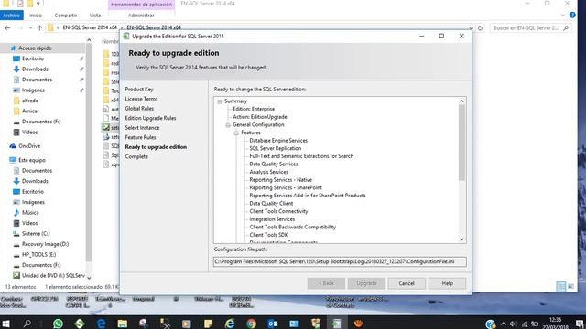The width and height of the screenshot is (586, 329).
Task: Open address bar history dropdown
Action: pyautogui.click(x=472, y=28)
